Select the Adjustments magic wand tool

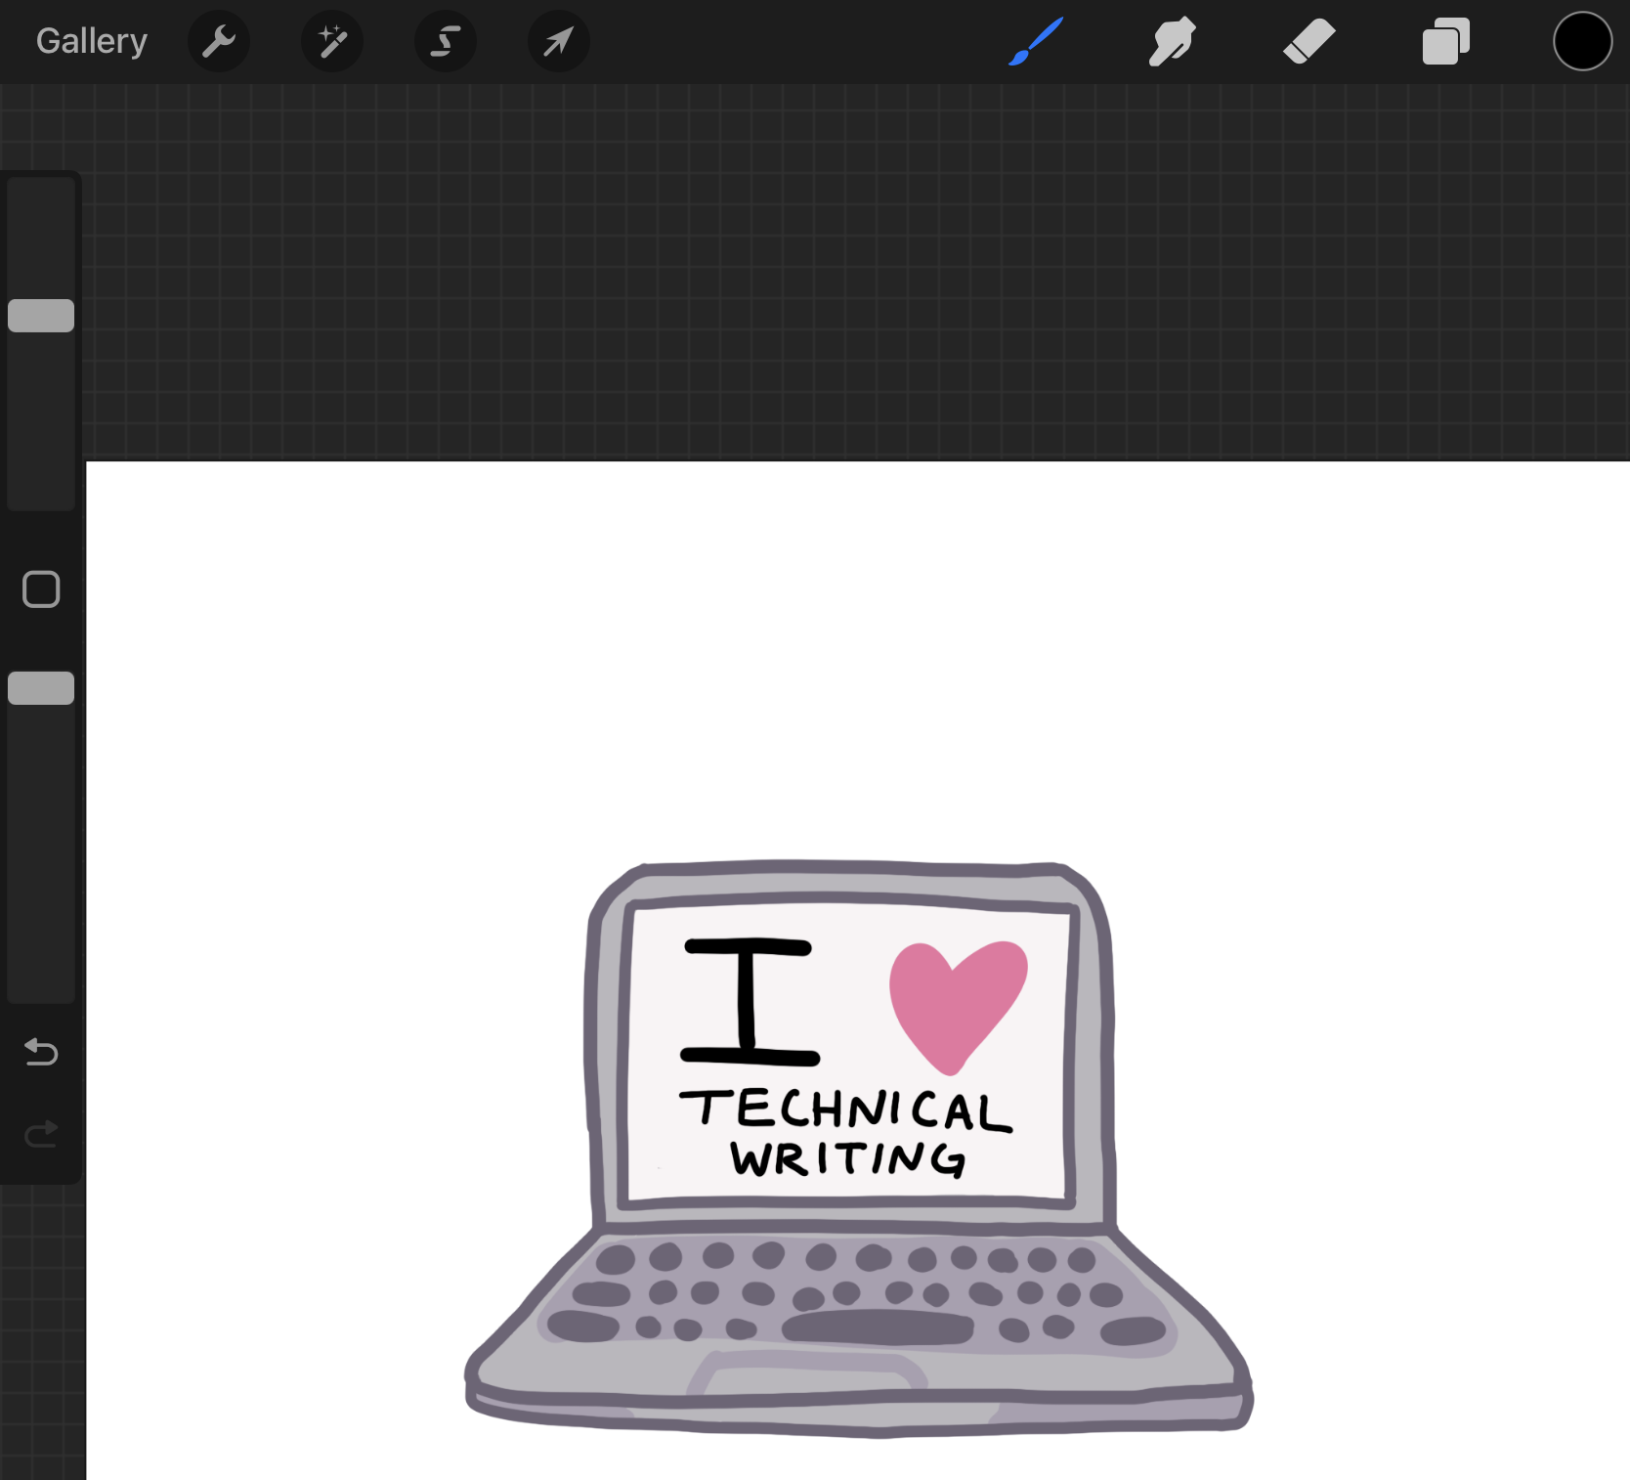point(332,41)
